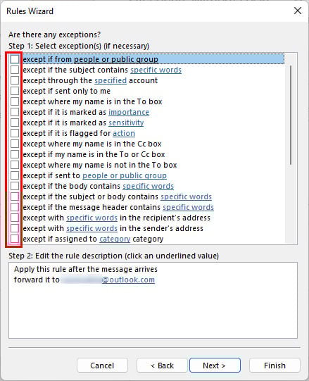Image resolution: width=309 pixels, height=381 pixels.
Task: Check 'except if the message header contains' checkbox
Action: pos(15,207)
